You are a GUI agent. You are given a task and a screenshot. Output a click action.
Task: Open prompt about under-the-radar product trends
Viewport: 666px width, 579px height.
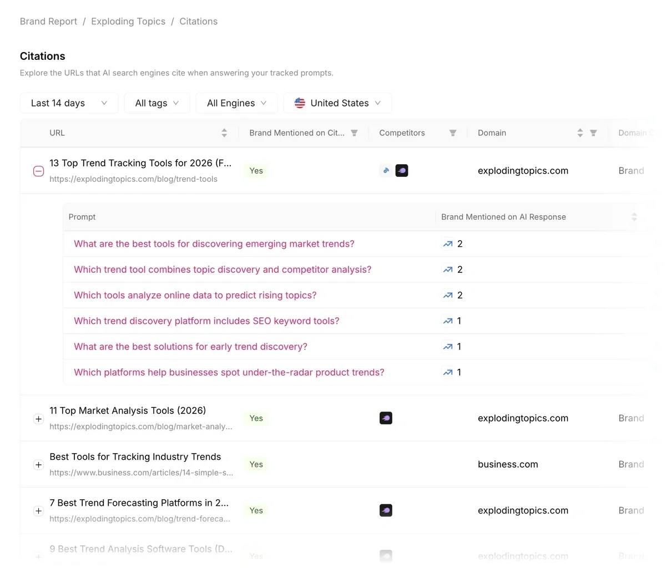click(229, 373)
